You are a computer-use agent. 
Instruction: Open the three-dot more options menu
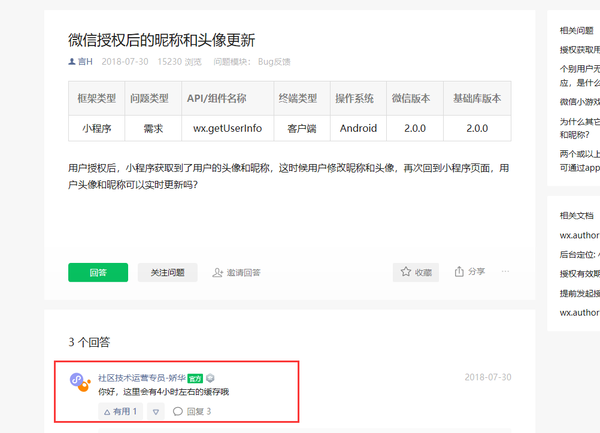[505, 271]
